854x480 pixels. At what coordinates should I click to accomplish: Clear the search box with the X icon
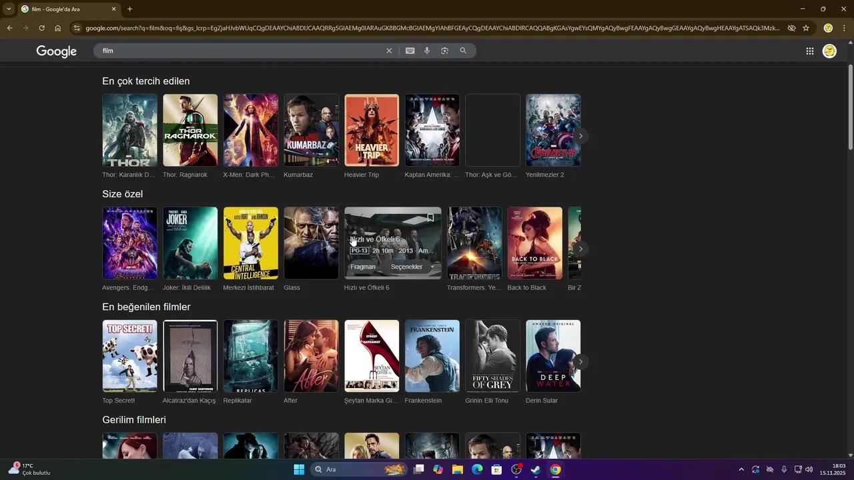389,51
